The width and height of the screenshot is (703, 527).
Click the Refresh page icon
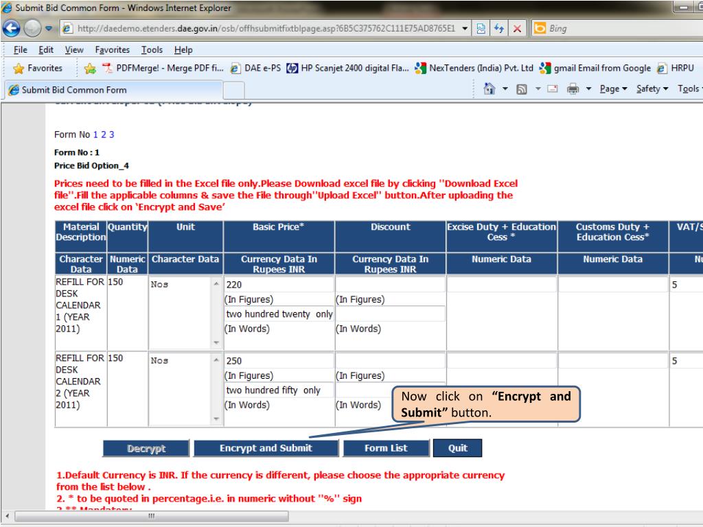click(x=499, y=29)
